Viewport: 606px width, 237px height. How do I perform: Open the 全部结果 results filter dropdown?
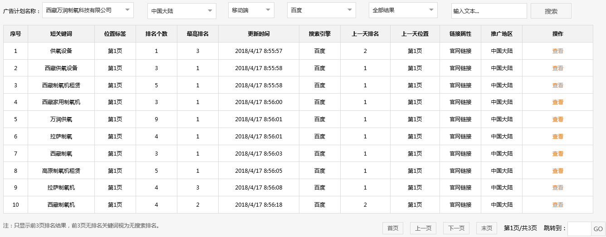[403, 10]
